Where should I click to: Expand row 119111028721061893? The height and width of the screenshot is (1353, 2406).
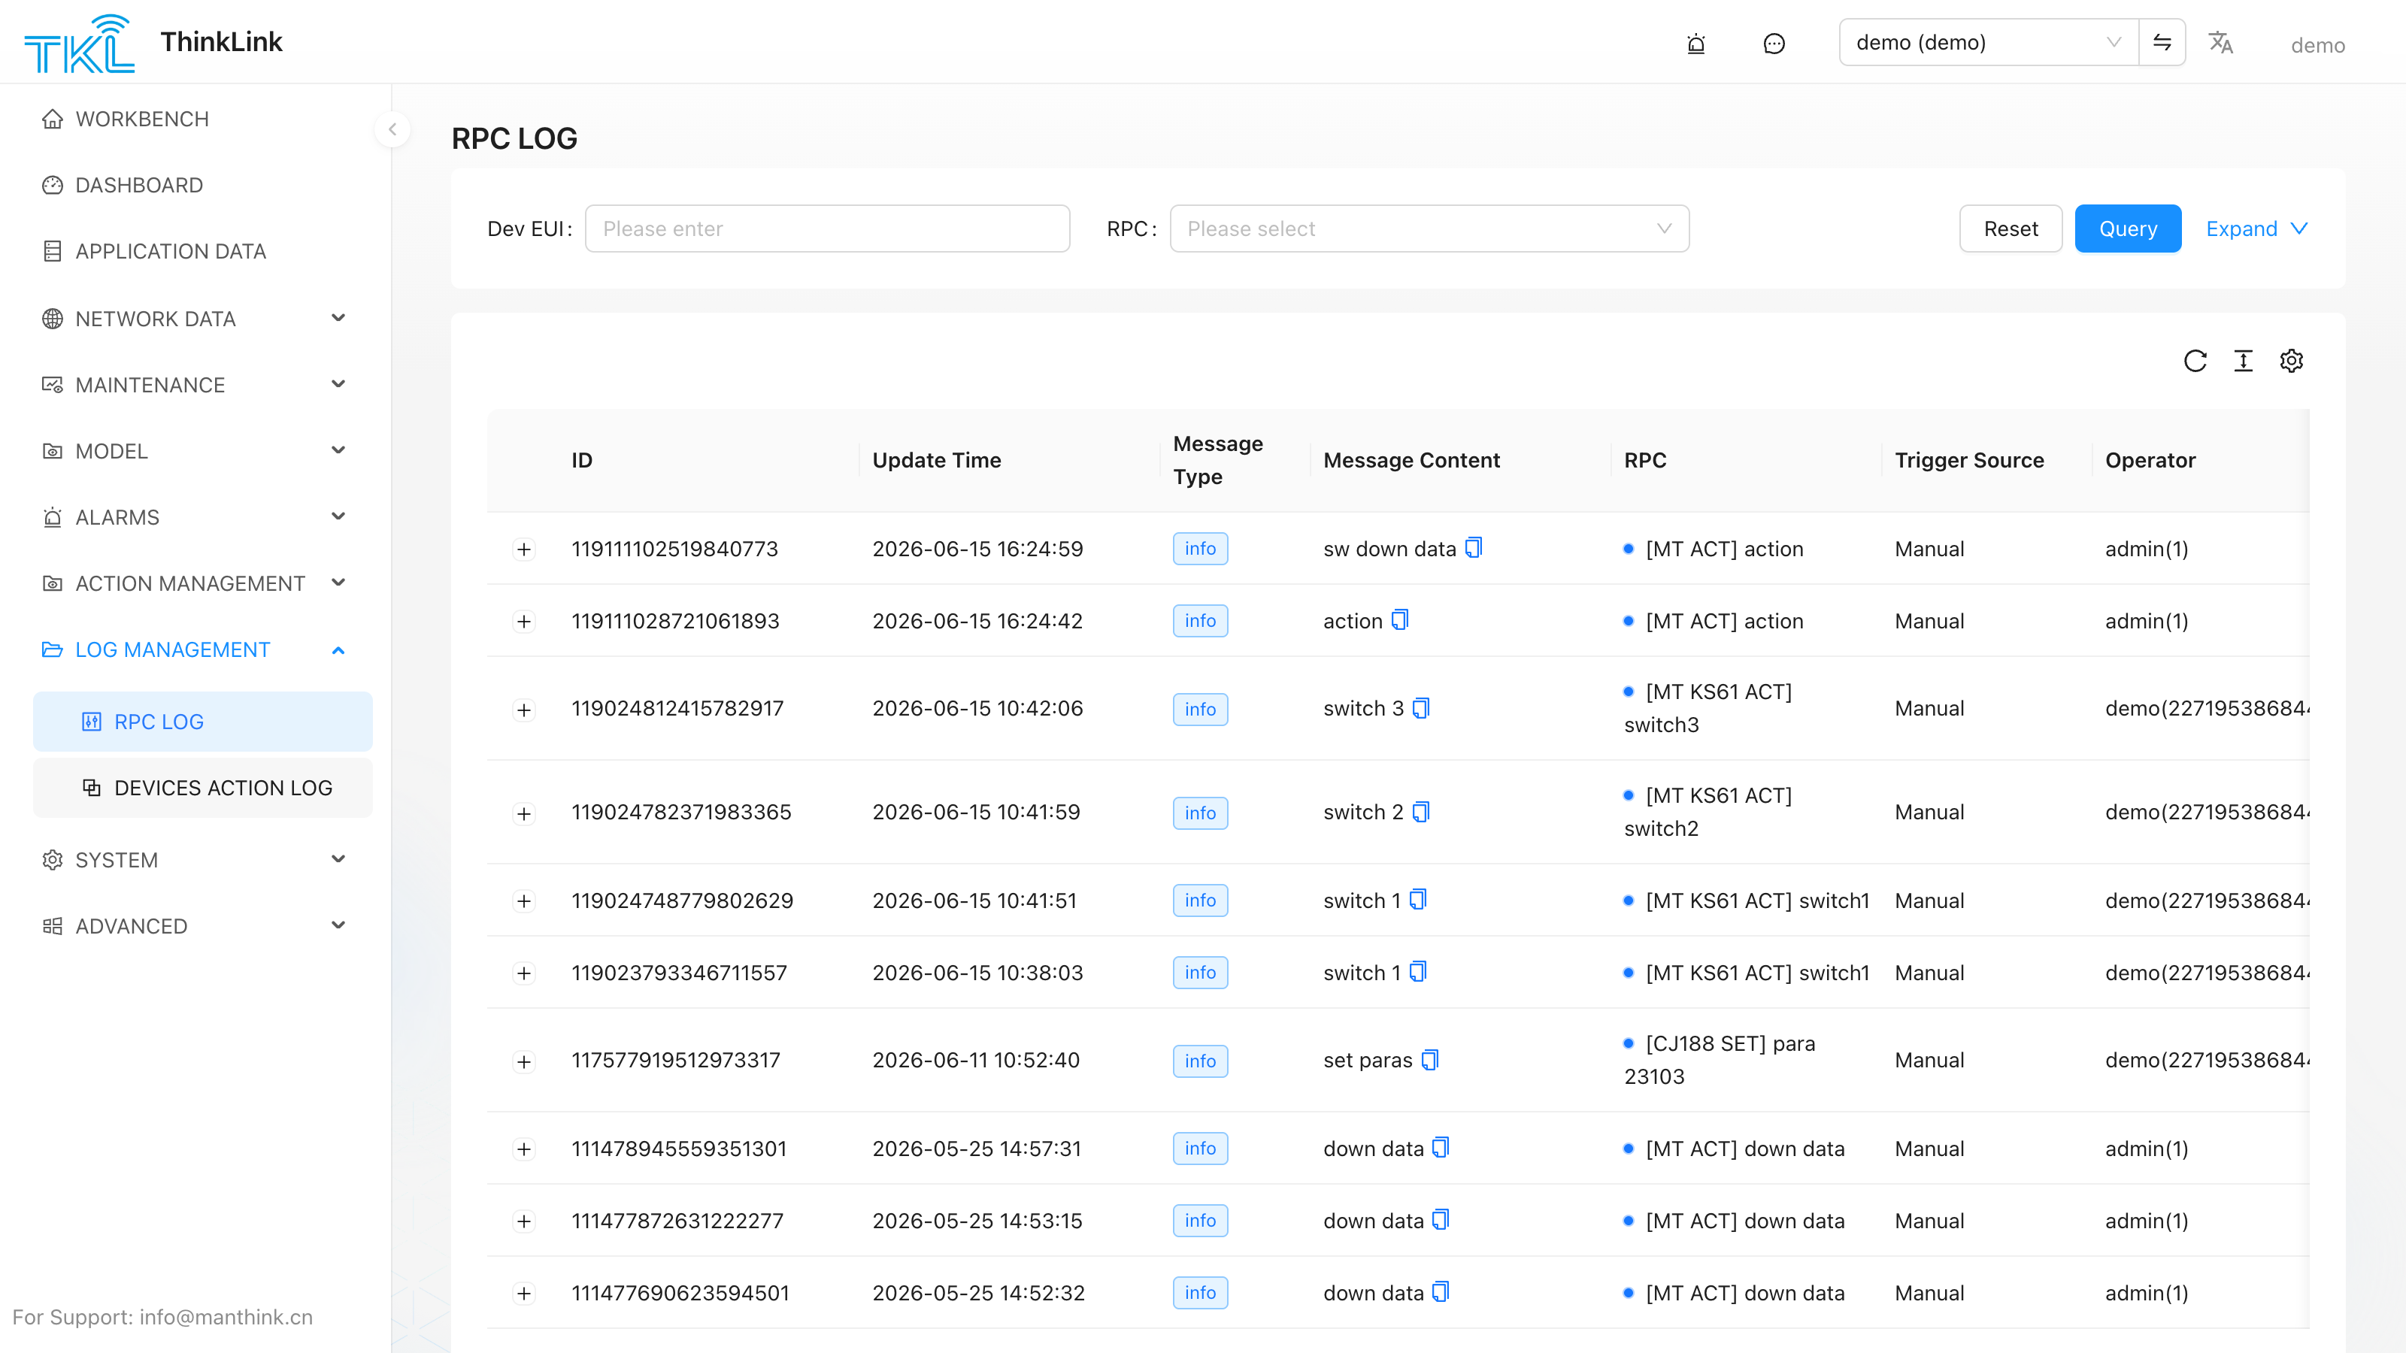[x=524, y=622]
